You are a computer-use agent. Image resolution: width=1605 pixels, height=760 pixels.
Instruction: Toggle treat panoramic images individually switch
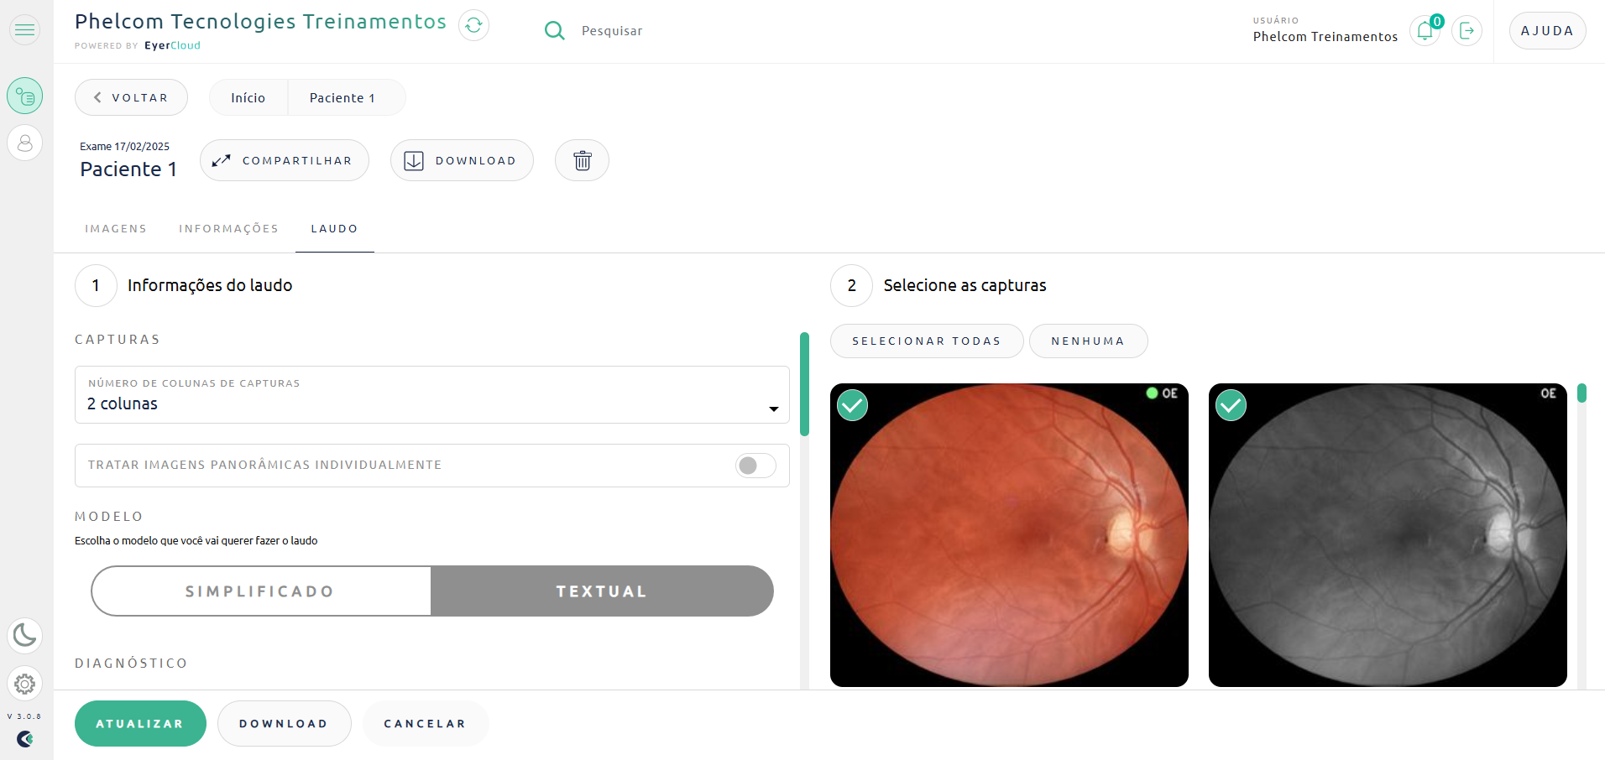coord(755,466)
